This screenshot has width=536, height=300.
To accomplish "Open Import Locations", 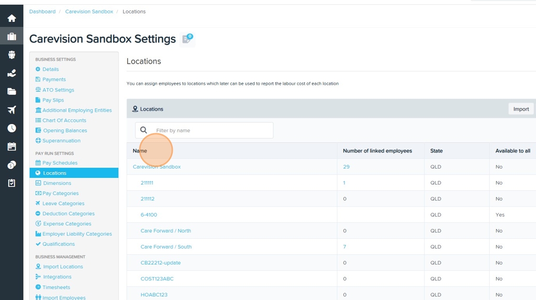I will tap(63, 266).
